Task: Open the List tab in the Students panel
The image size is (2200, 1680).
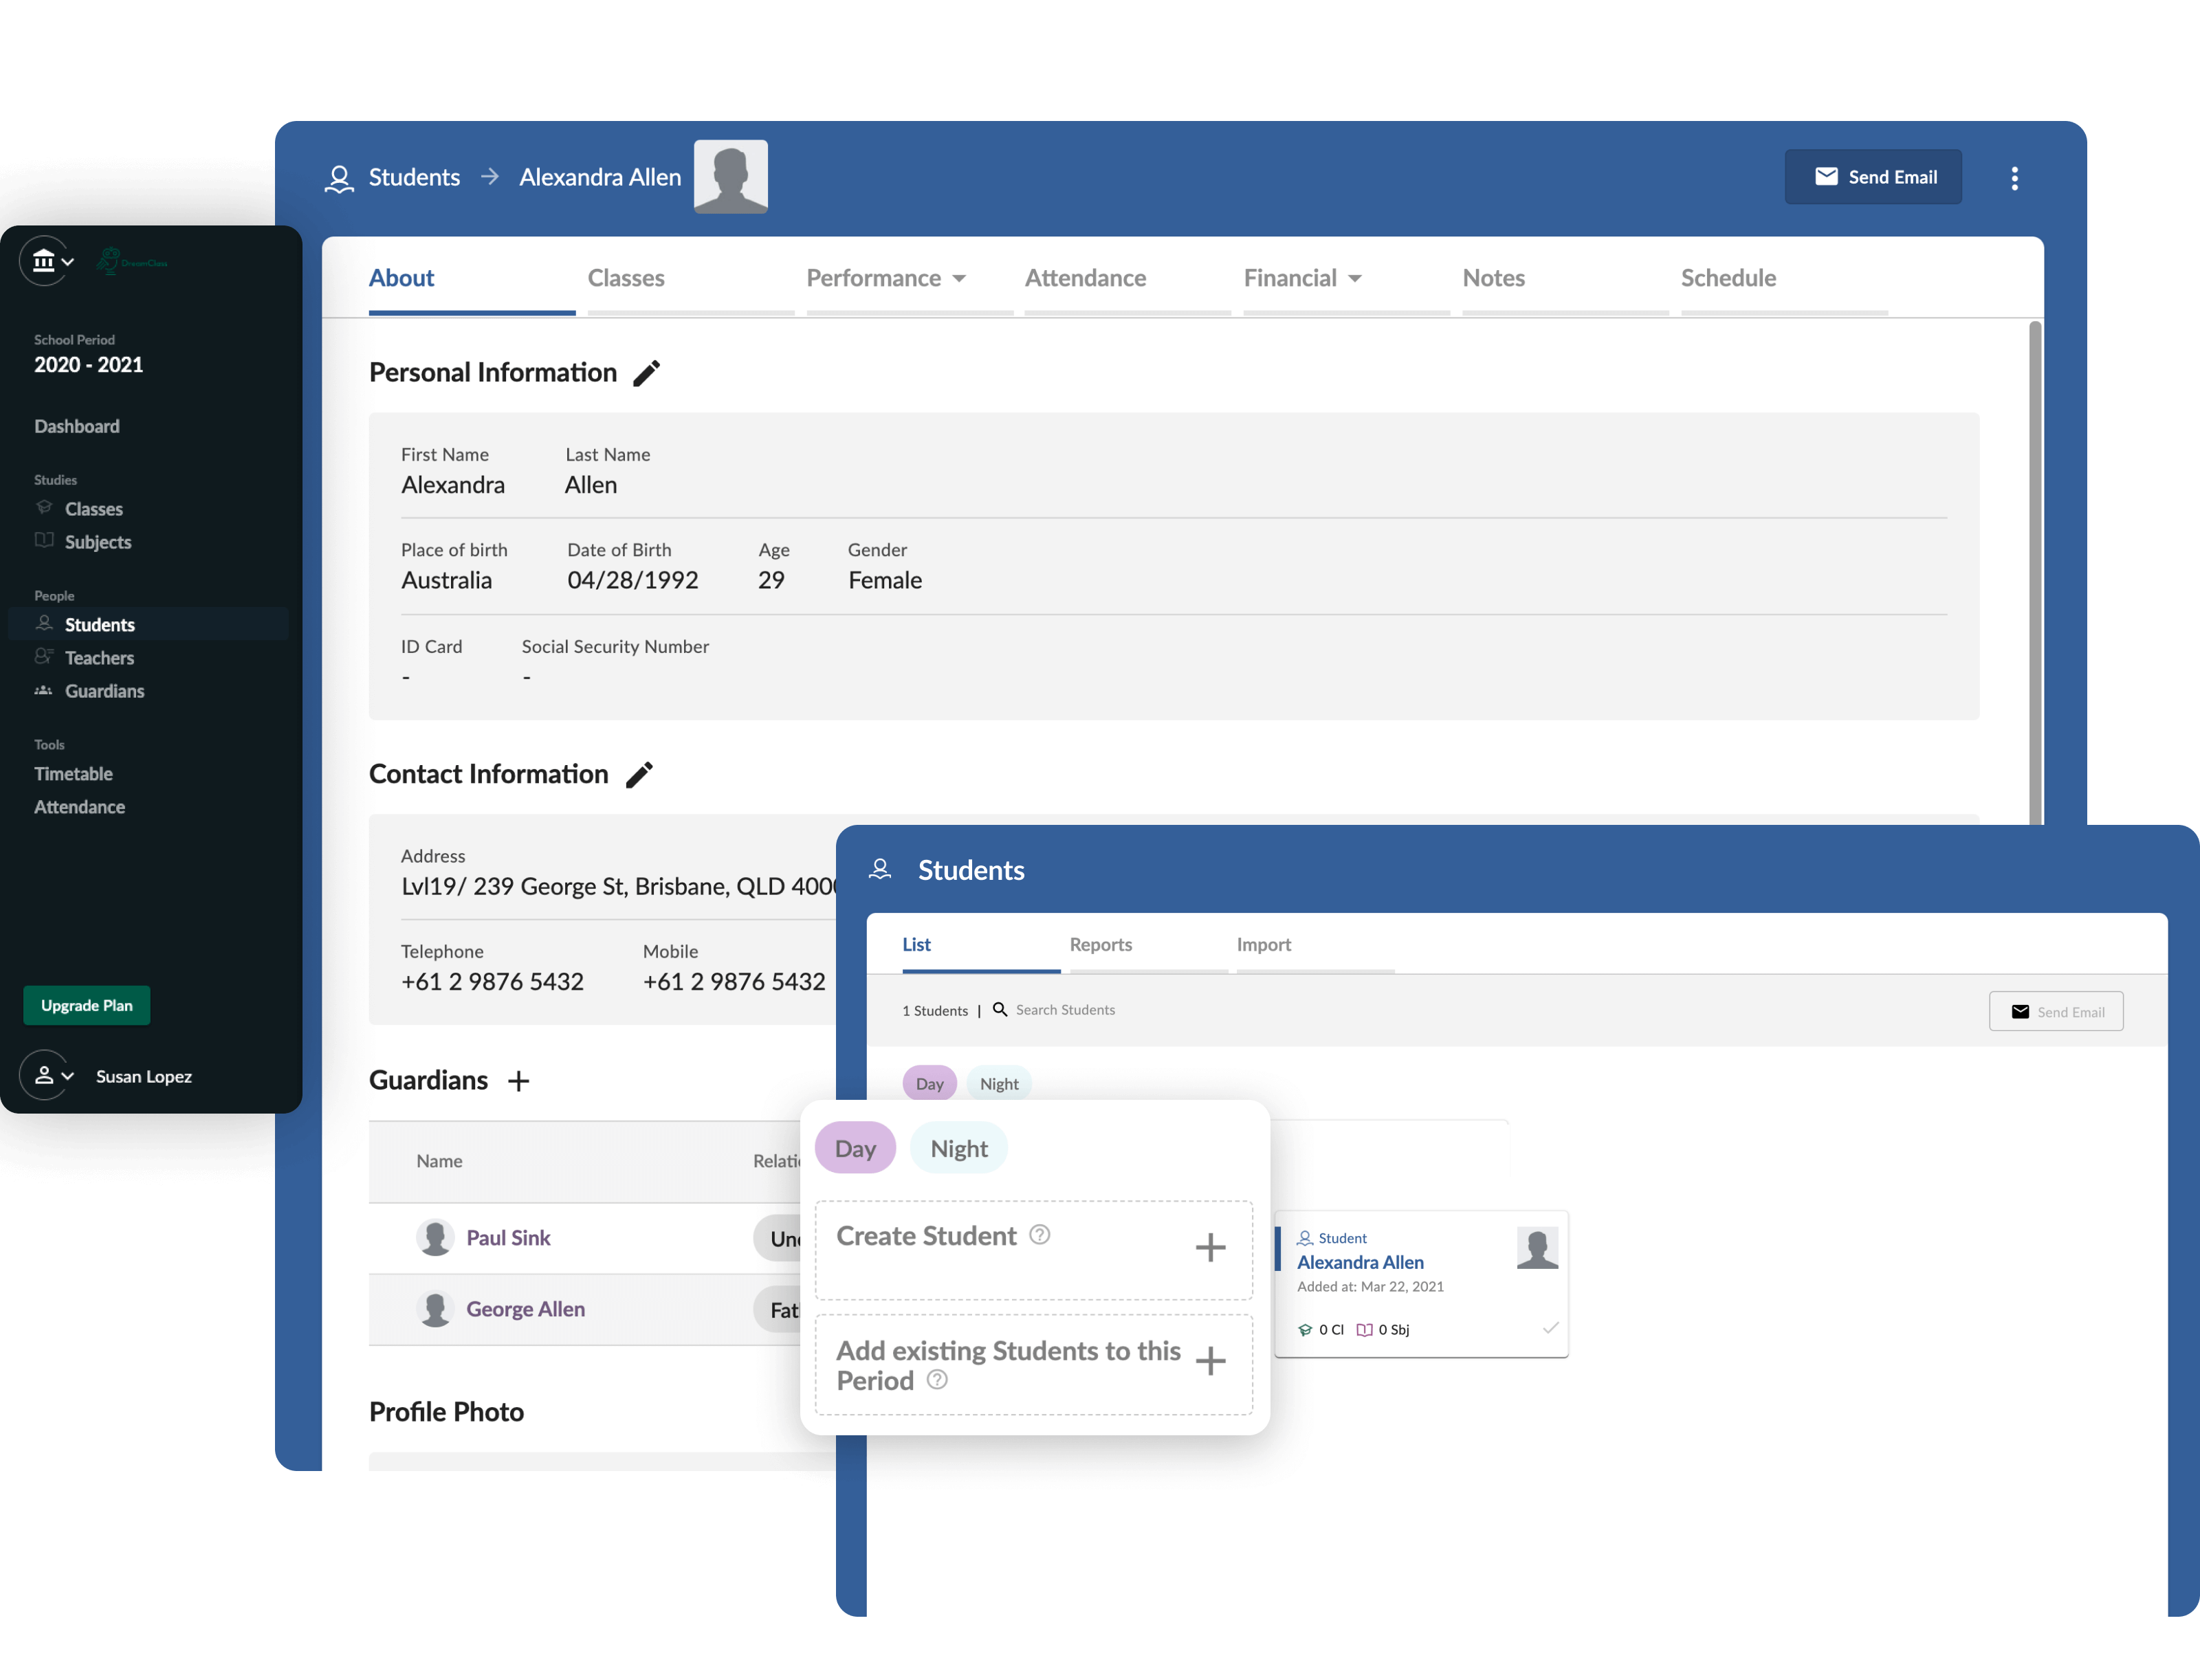Action: [x=916, y=945]
